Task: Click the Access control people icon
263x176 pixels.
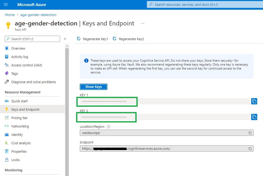Action: pyautogui.click(x=7, y=65)
